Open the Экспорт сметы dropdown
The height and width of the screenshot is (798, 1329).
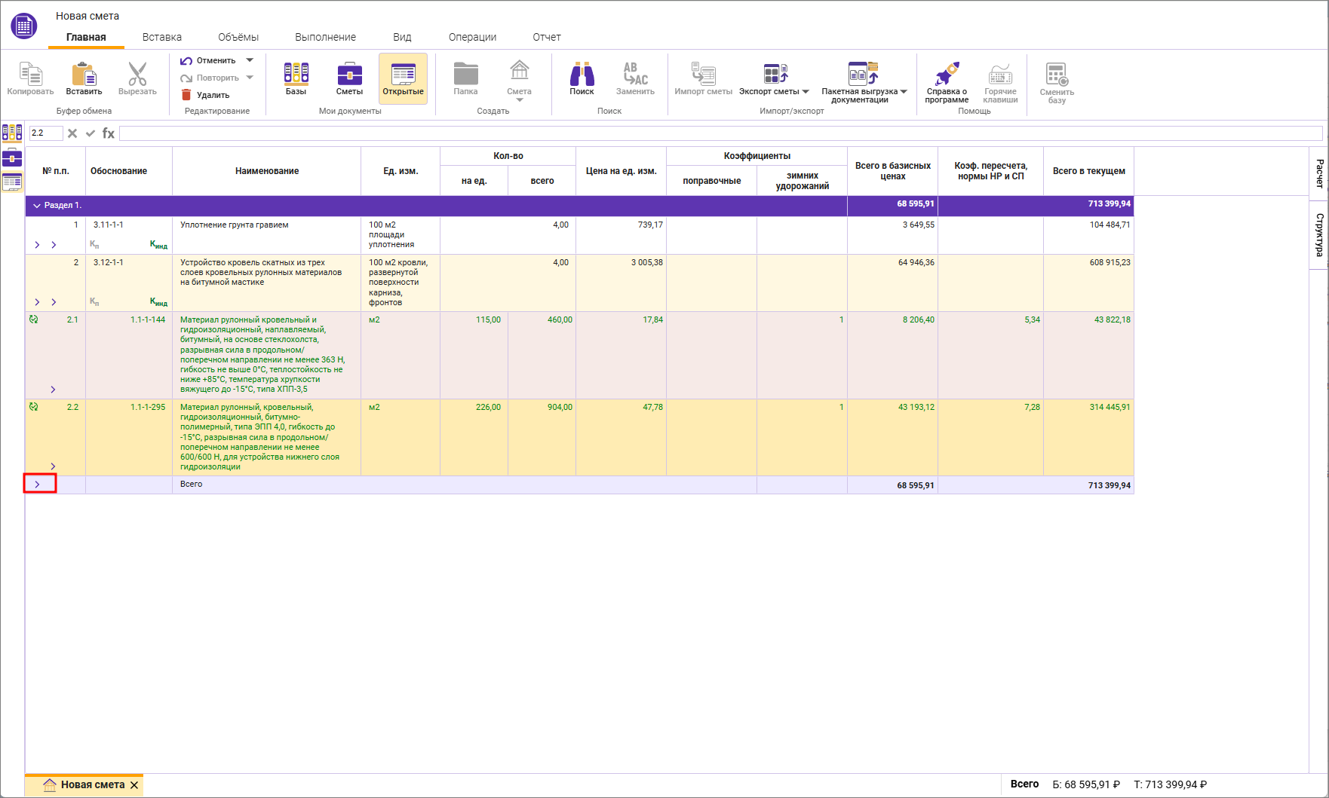(806, 92)
